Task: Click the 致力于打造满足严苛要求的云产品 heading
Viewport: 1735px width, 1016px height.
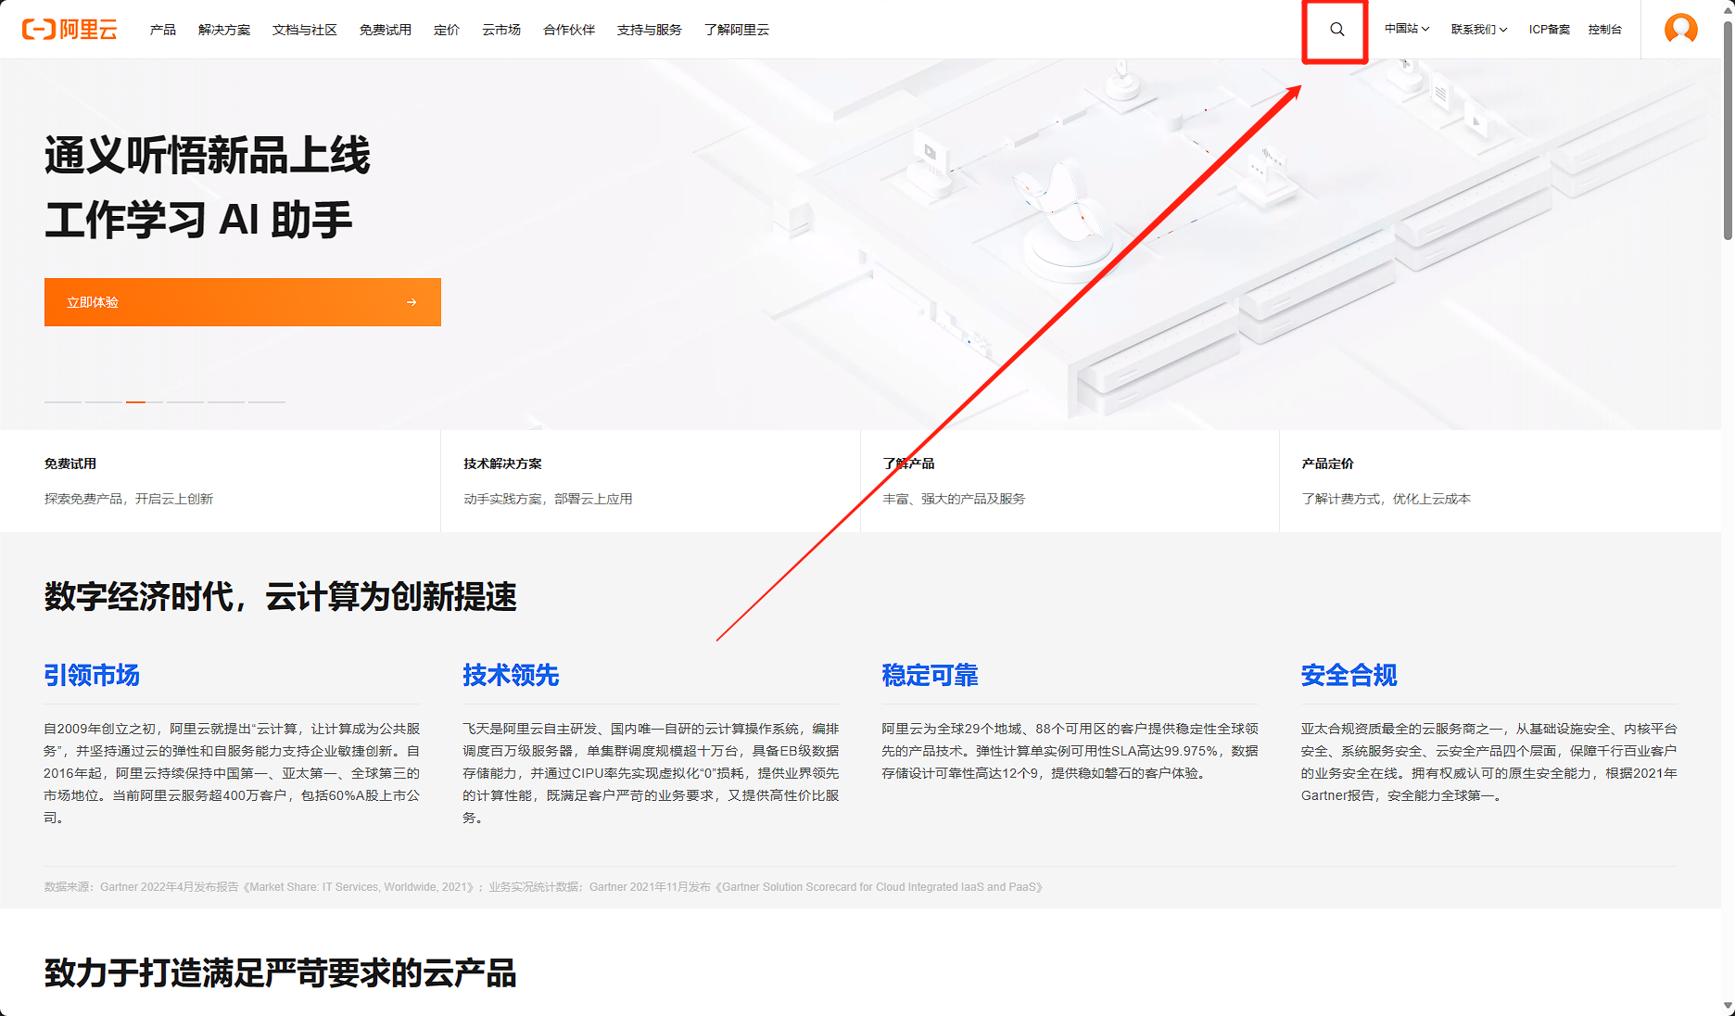Action: click(280, 973)
